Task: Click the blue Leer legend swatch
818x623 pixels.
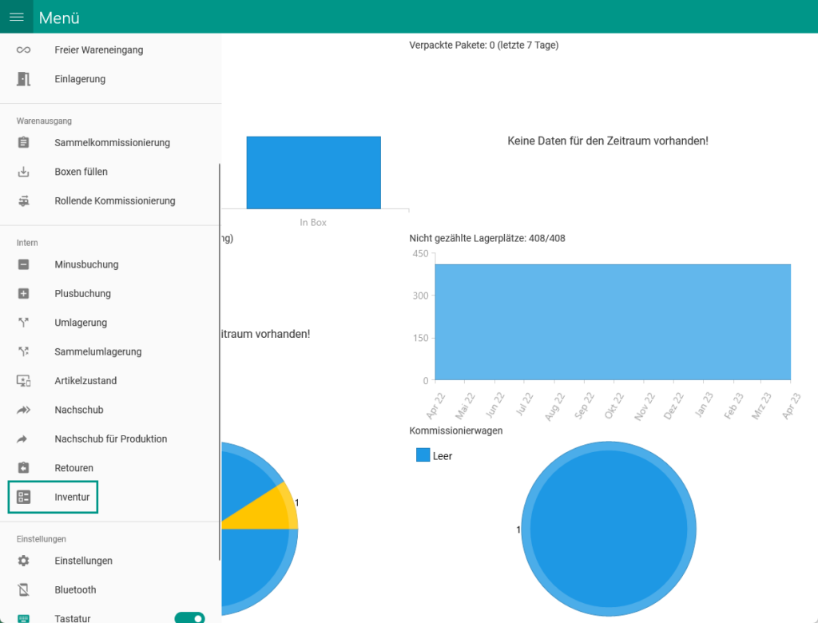Action: click(x=423, y=455)
